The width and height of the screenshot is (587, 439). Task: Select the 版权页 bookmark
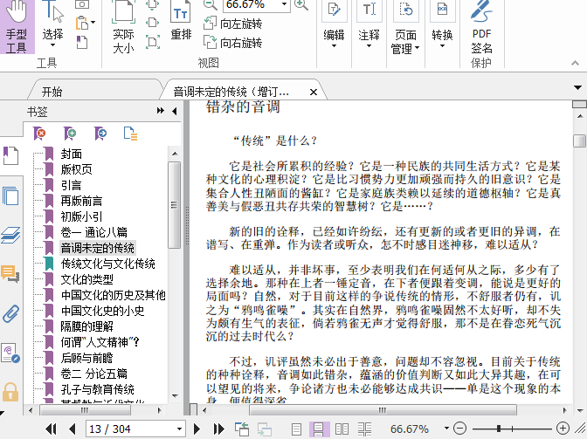tap(76, 169)
